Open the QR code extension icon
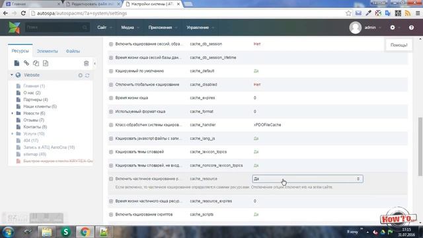Screen dimensions: 423x238 (x=398, y=13)
